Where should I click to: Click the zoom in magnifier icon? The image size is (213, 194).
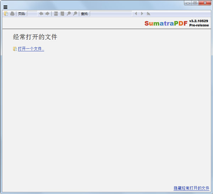[75, 14]
